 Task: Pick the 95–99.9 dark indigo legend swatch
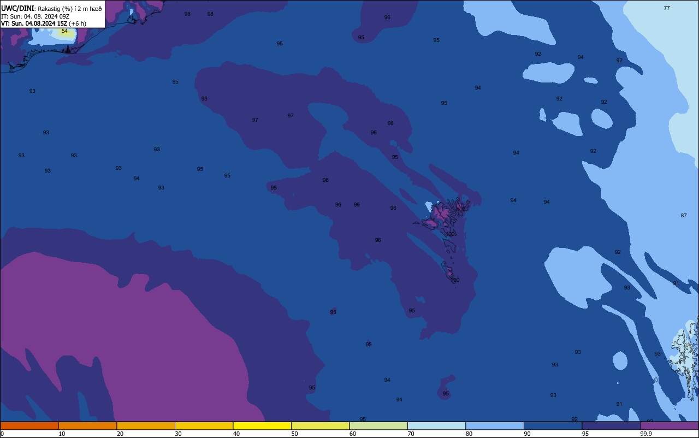click(x=611, y=425)
